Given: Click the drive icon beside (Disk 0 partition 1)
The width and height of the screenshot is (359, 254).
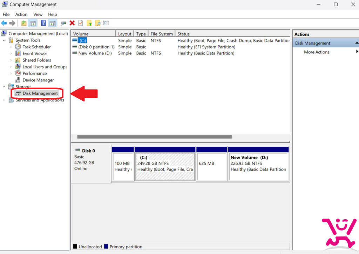Looking at the screenshot, I should (75, 47).
